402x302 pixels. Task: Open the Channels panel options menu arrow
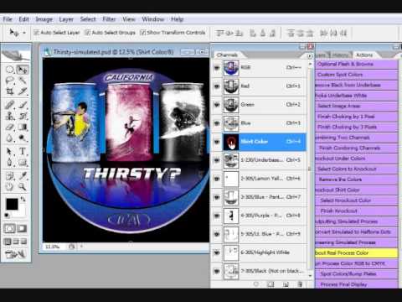[x=310, y=56]
